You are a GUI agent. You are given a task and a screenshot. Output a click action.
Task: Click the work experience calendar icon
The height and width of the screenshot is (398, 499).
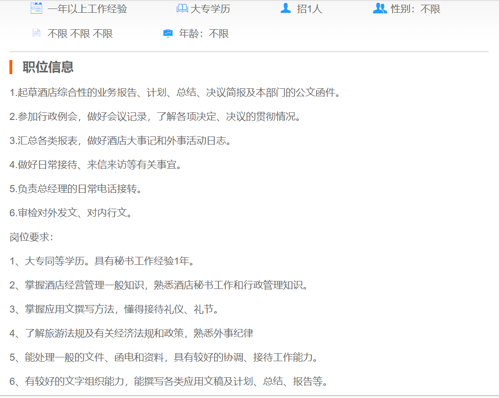tap(36, 8)
